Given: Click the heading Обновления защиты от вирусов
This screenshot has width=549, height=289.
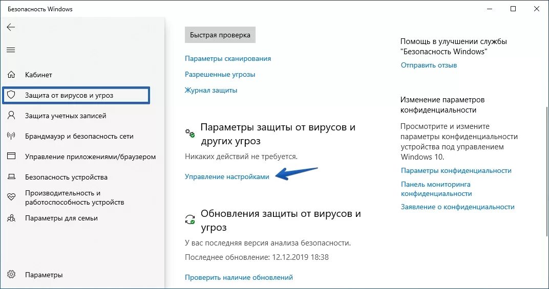Looking at the screenshot, I should pyautogui.click(x=281, y=220).
